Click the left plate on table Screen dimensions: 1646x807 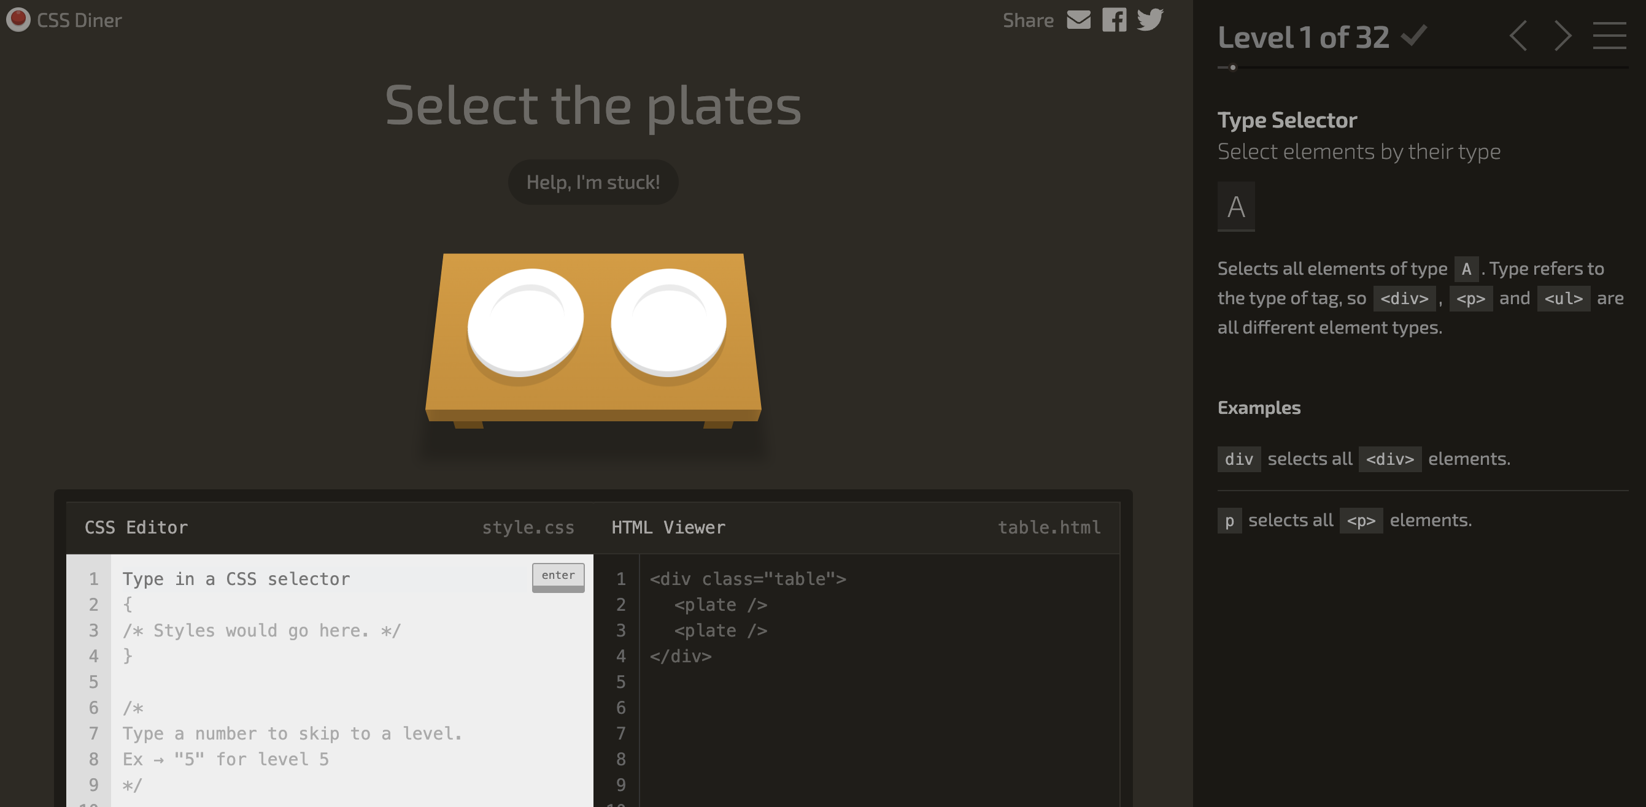(525, 323)
